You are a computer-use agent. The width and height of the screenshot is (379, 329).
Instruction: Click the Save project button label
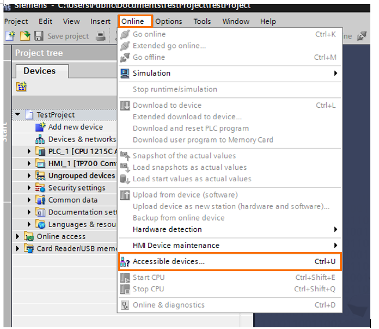[x=68, y=36]
